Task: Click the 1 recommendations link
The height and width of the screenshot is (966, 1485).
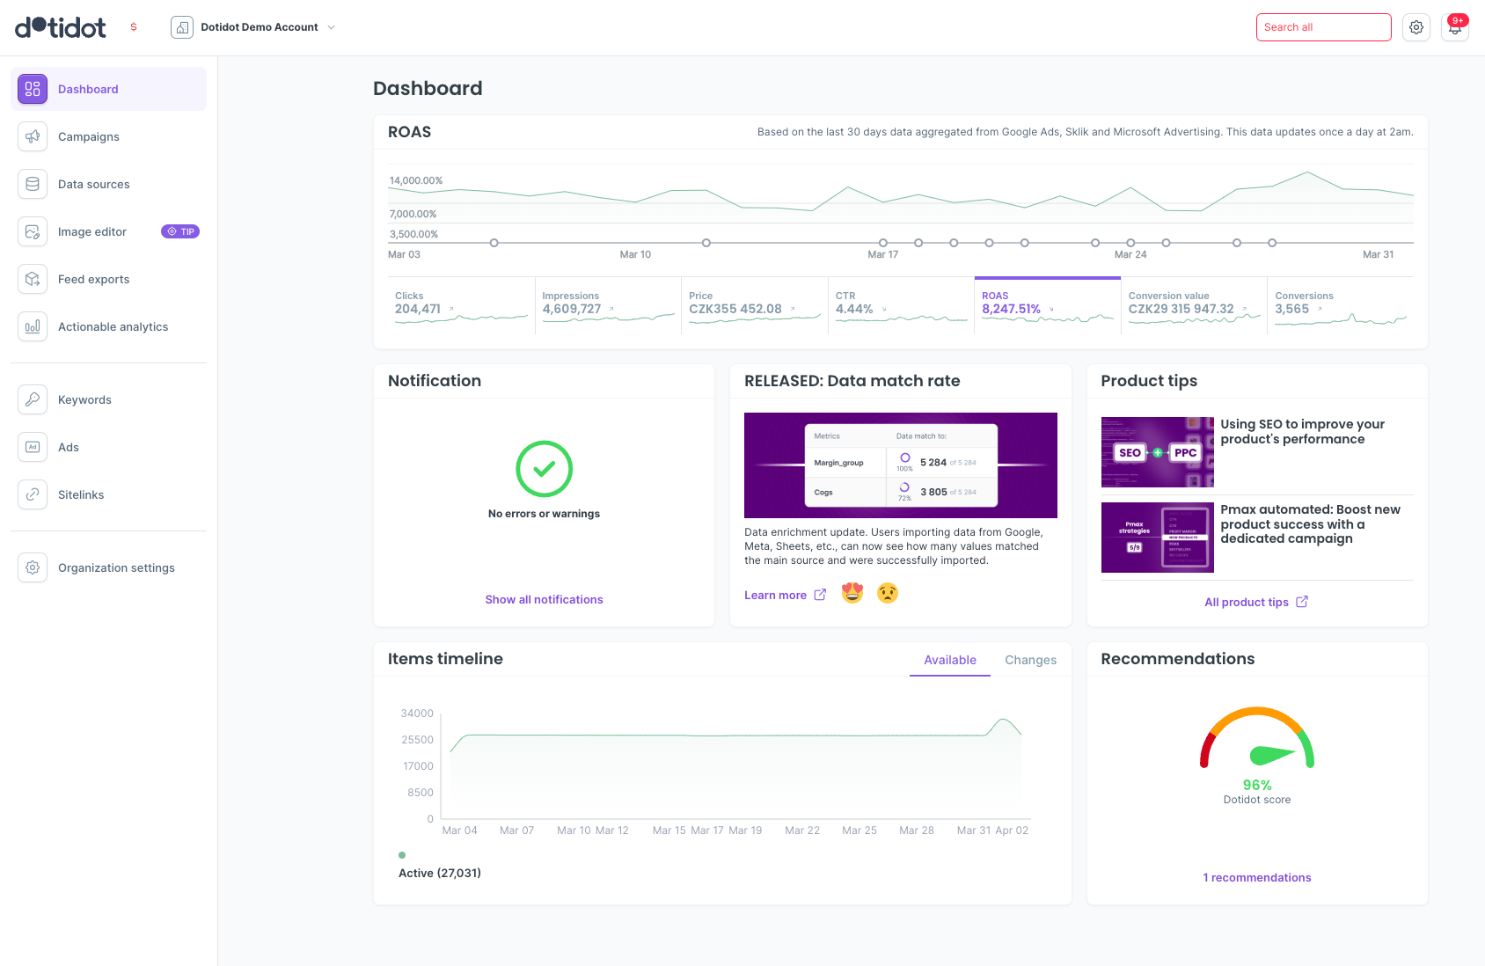Action: 1256,877
